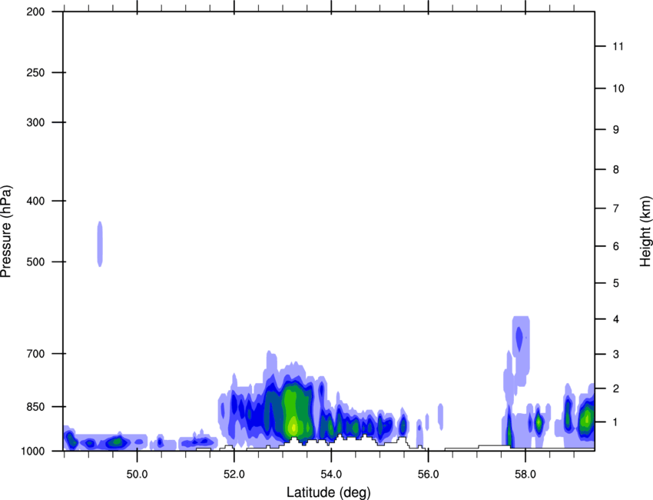Click the 52.0 latitude label
Image resolution: width=653 pixels, height=500 pixels.
click(234, 475)
